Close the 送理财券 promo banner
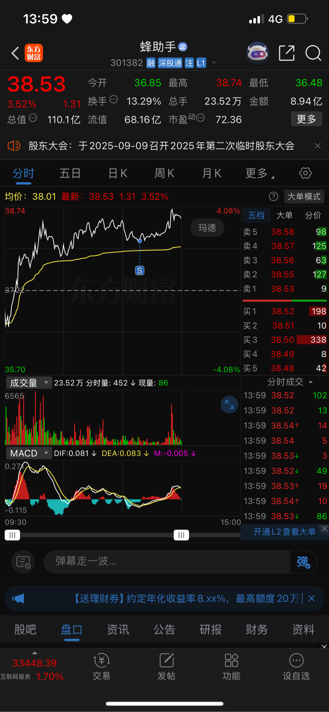The image size is (329, 712). click(x=311, y=598)
